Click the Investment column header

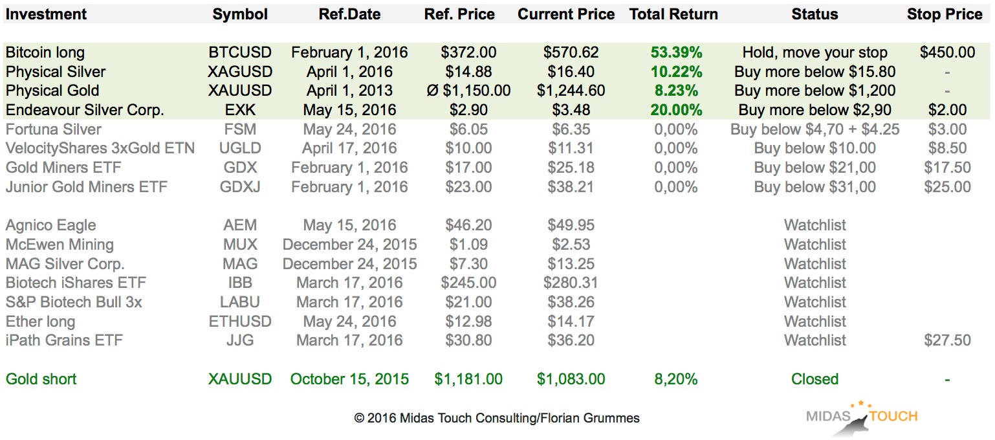[x=47, y=14]
